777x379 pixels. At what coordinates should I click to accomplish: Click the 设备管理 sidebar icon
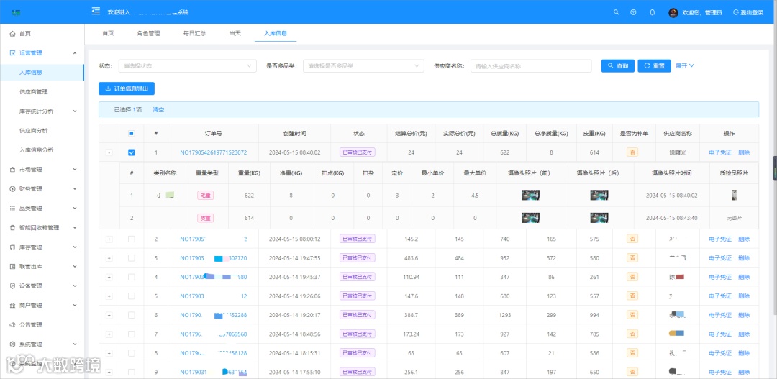pyautogui.click(x=12, y=286)
